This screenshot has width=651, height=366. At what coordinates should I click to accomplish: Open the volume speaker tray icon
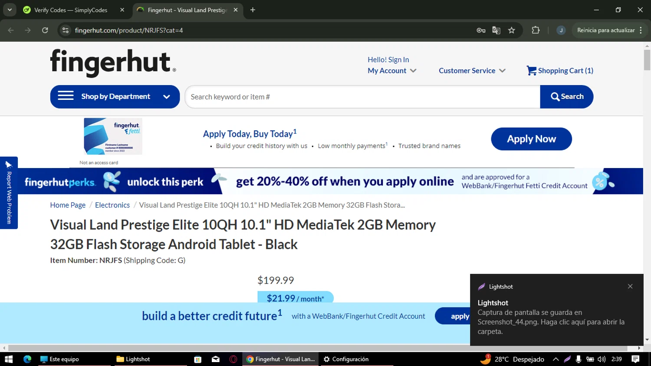(602, 359)
